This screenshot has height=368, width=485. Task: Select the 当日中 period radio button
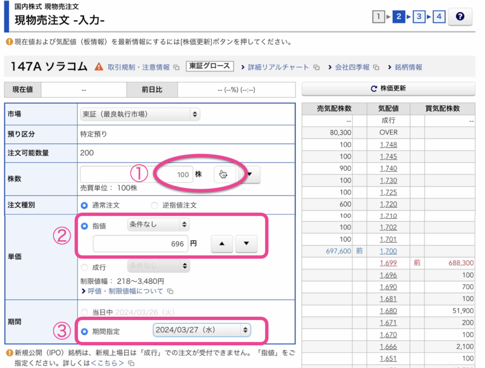[84, 311]
